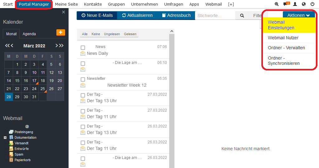Open the Adressbuch button
The height and width of the screenshot is (168, 319).
click(176, 15)
